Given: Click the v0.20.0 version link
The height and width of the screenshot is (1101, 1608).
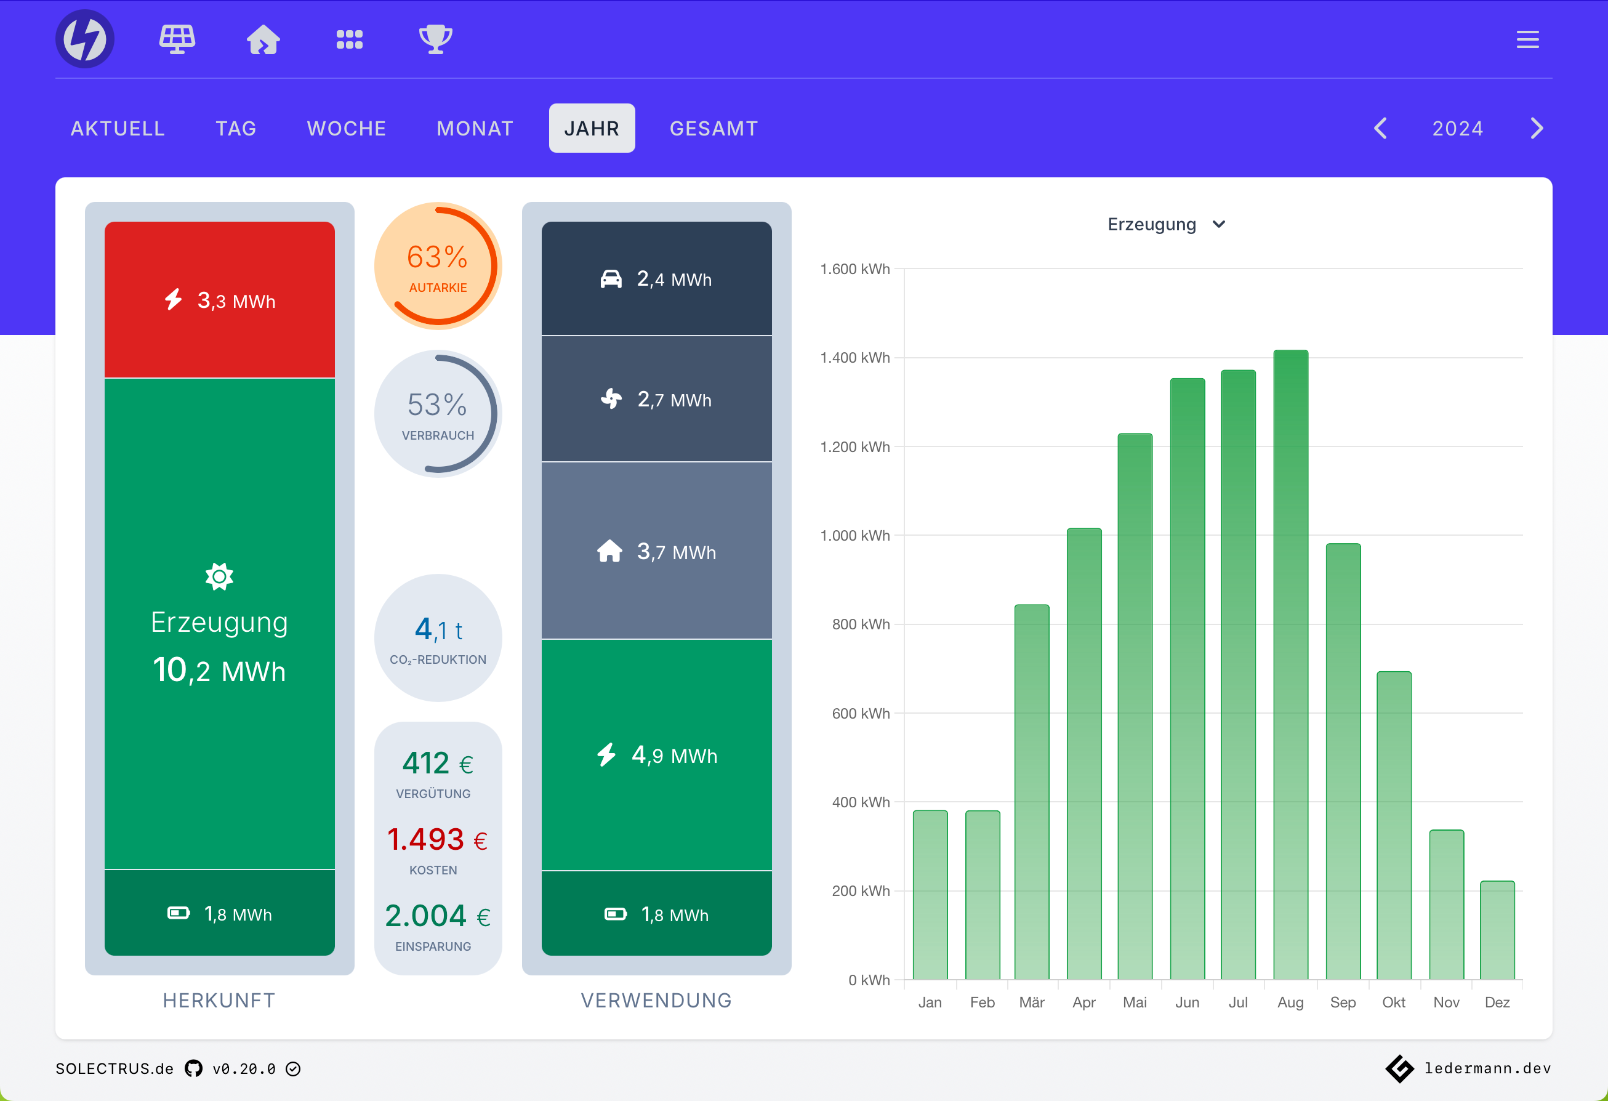Looking at the screenshot, I should click(244, 1068).
